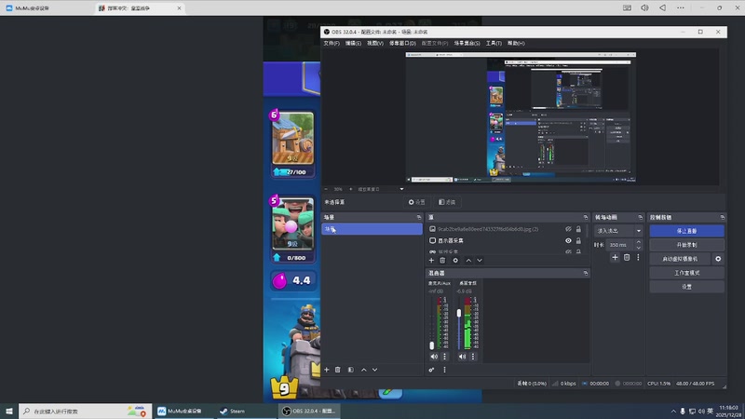745x419 pixels.
Task: Click the 开始录制 start recording button
Action: click(x=686, y=245)
